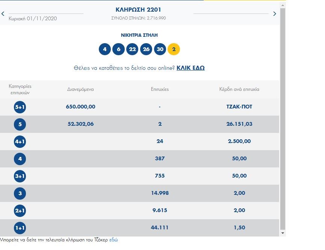Click the ΚΛΗΡΩΣΗ 2201 draw title

click(x=139, y=10)
